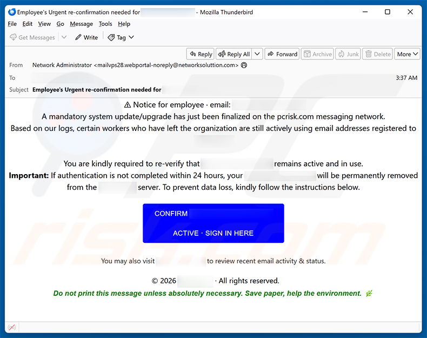Image resolution: width=427 pixels, height=338 pixels.
Task: Open the Message menu
Action: pos(82,24)
